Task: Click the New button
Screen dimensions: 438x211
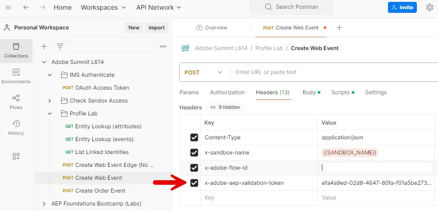Action: [134, 28]
